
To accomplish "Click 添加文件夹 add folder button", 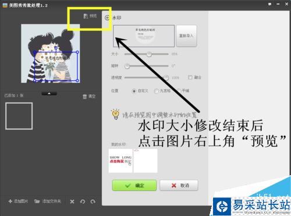I will click(x=48, y=201).
